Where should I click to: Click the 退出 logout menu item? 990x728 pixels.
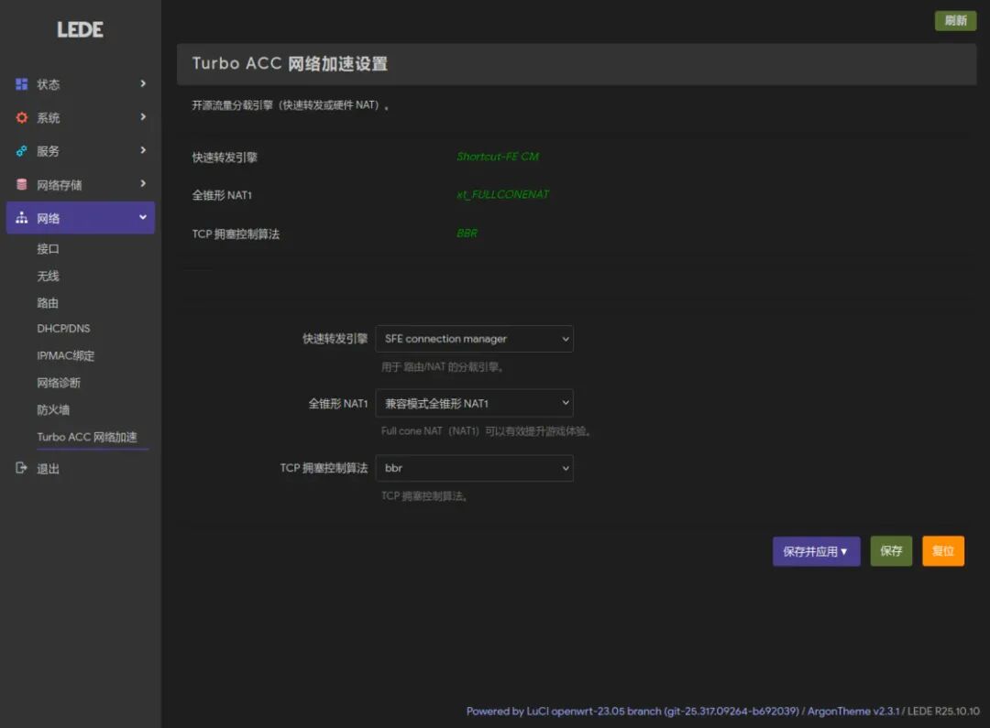pos(48,469)
